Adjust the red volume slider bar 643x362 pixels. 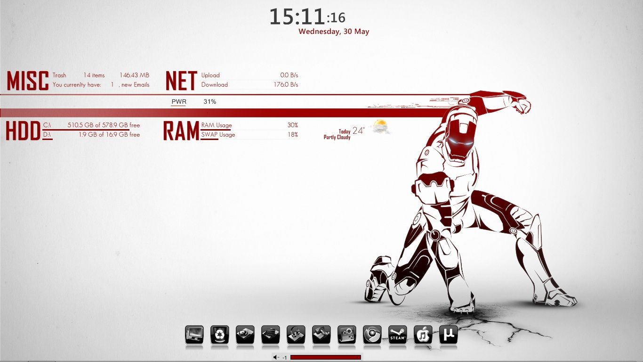[326, 357]
